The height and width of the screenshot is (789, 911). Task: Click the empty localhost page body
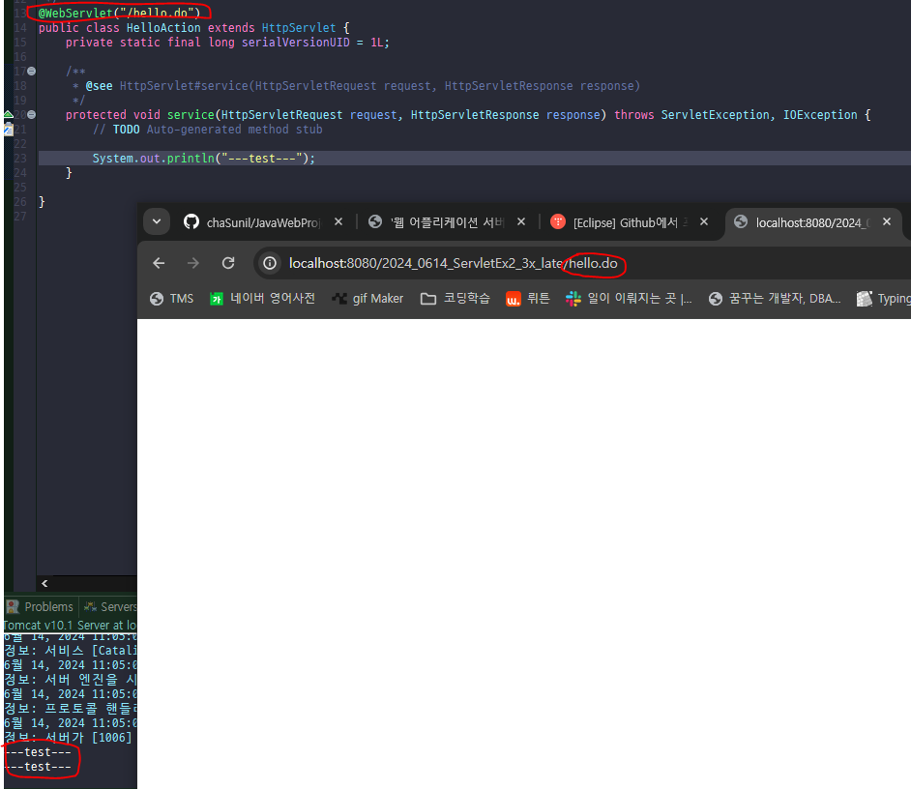[523, 552]
